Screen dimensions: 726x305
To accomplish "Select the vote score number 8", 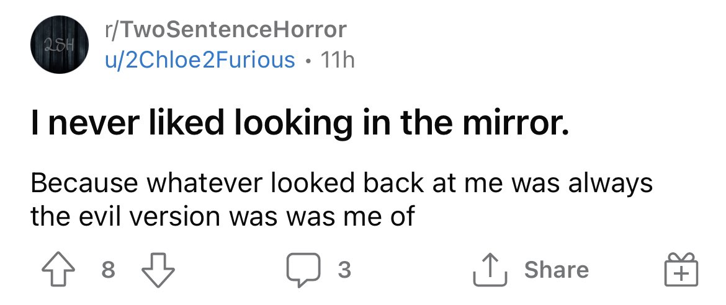I will (x=109, y=270).
